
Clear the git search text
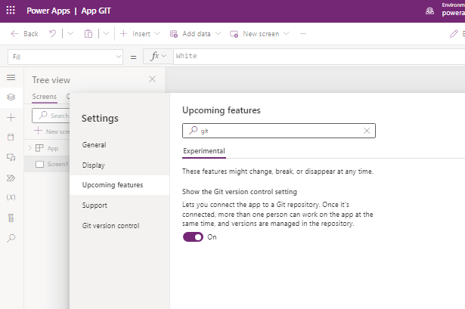(367, 131)
